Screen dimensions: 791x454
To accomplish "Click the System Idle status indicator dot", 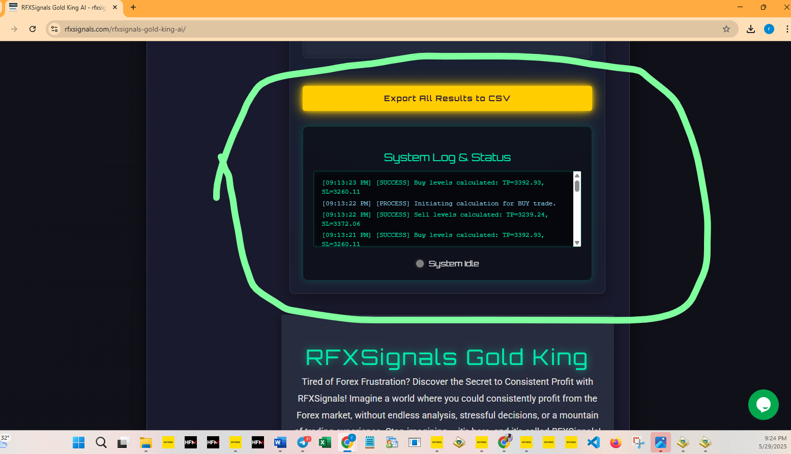I will click(x=420, y=263).
